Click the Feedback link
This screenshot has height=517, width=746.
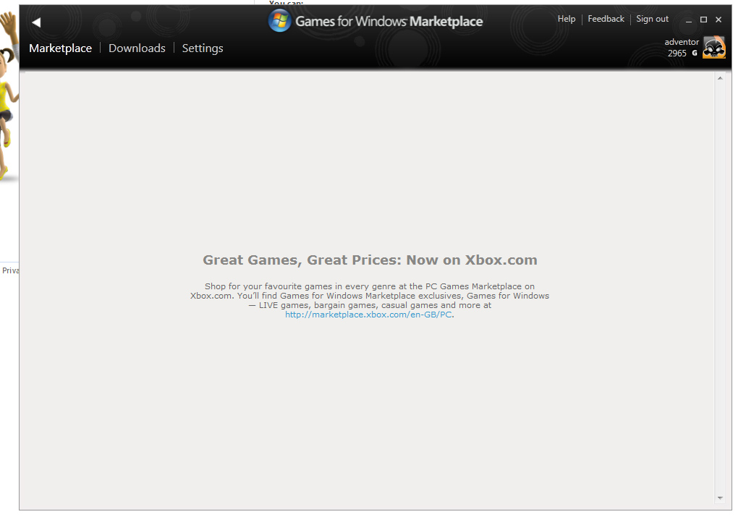pos(606,19)
